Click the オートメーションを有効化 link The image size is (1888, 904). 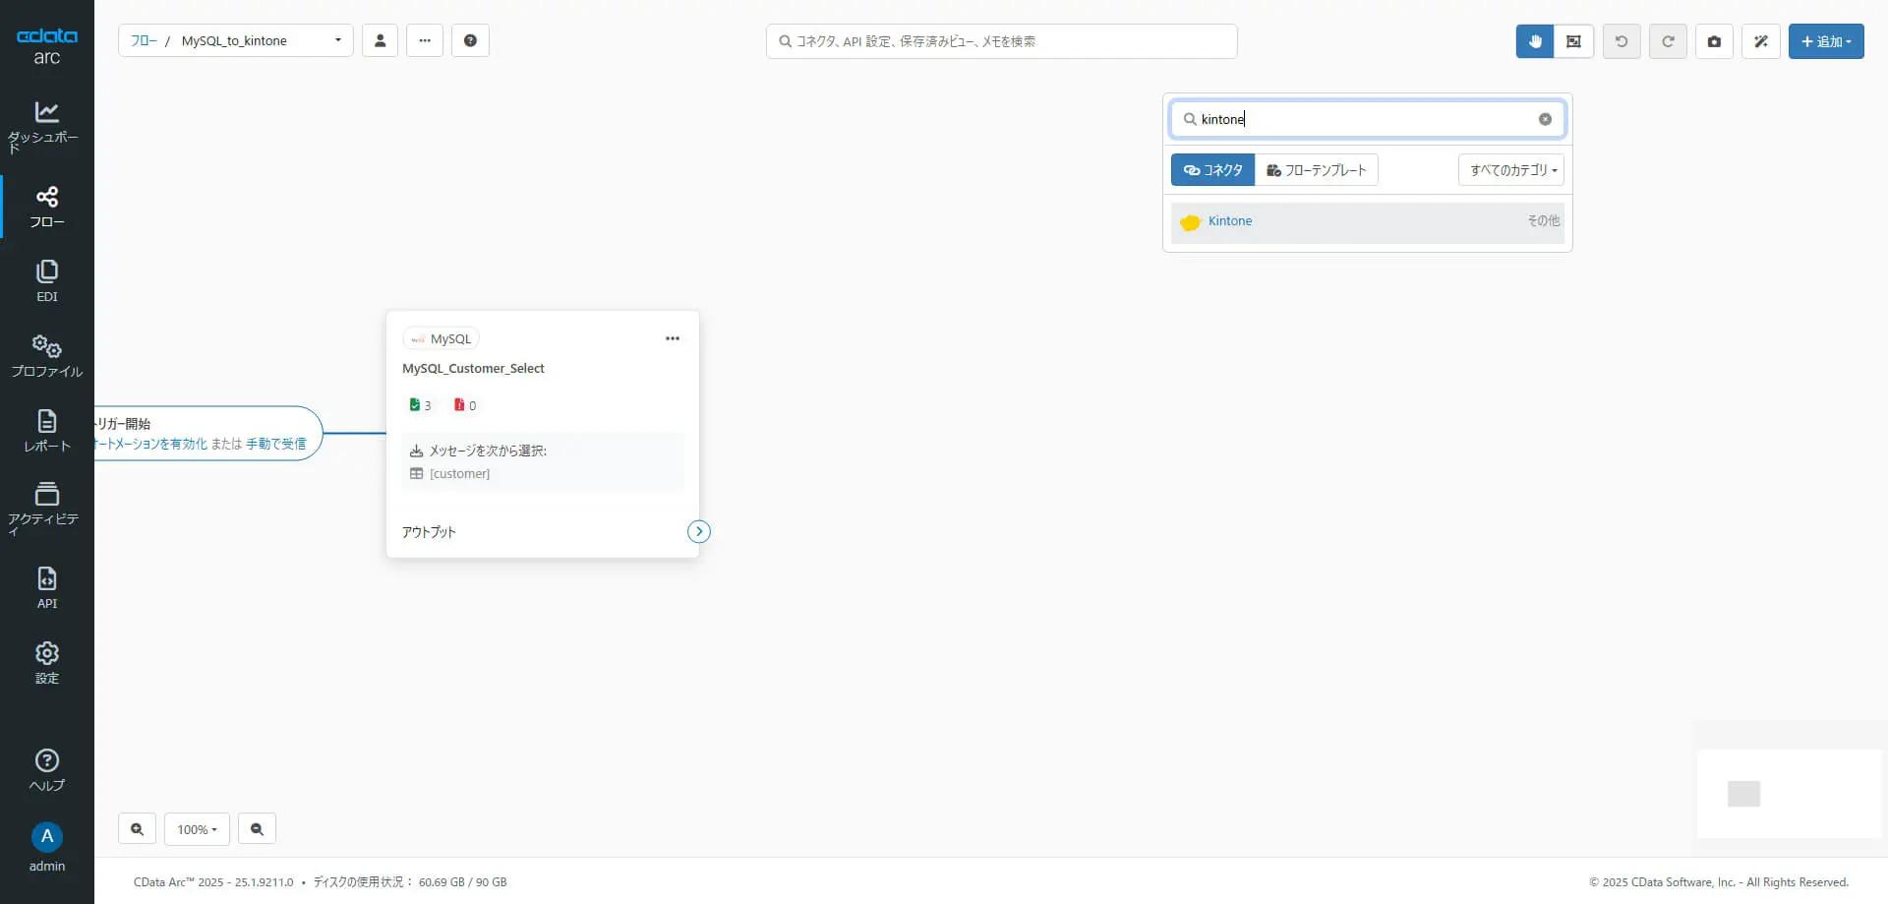point(151,444)
